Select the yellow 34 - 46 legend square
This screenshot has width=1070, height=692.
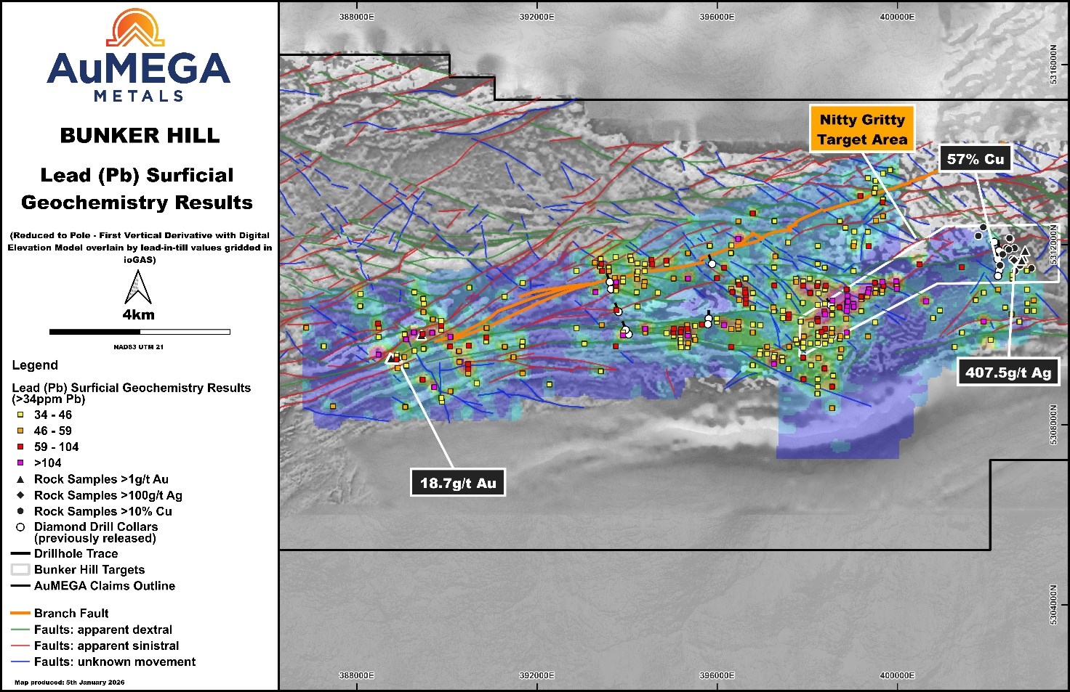[20, 415]
